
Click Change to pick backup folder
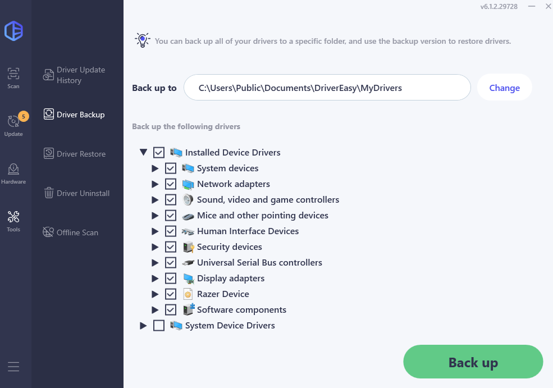[x=504, y=88]
